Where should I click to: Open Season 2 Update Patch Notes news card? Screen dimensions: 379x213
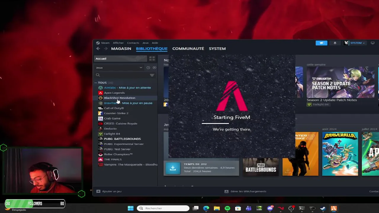point(341,82)
